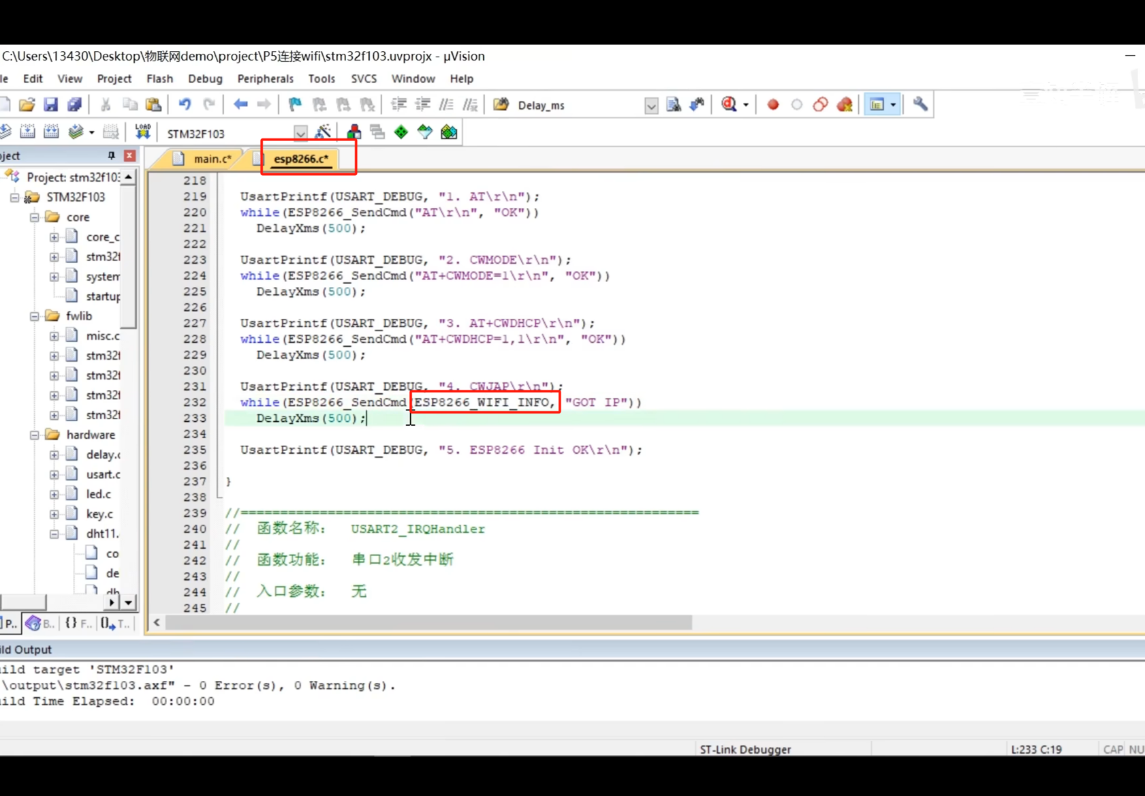1145x796 pixels.
Task: Open Manage Run-Time Environment
Action: click(401, 132)
